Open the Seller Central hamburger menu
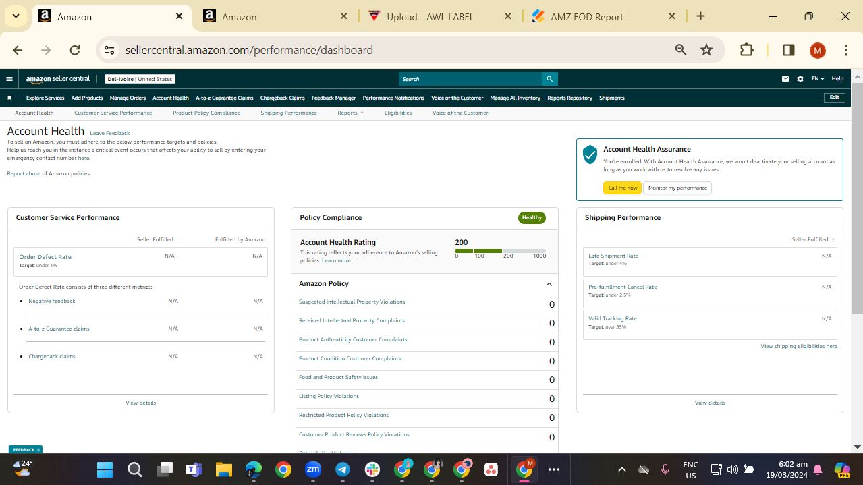863x485 pixels. click(9, 79)
